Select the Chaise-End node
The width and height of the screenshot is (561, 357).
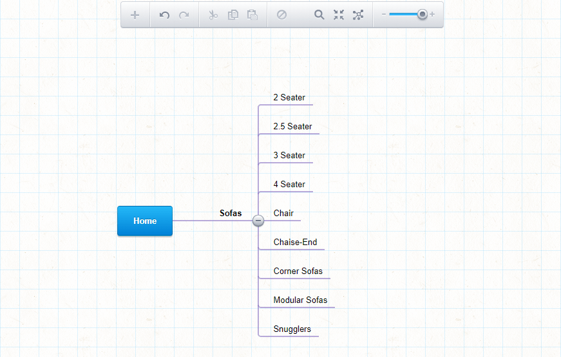(295, 243)
